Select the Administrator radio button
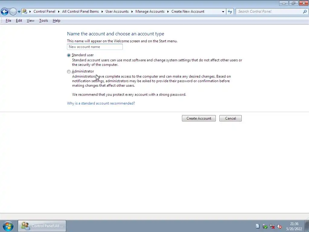The height and width of the screenshot is (232, 309). click(x=69, y=71)
